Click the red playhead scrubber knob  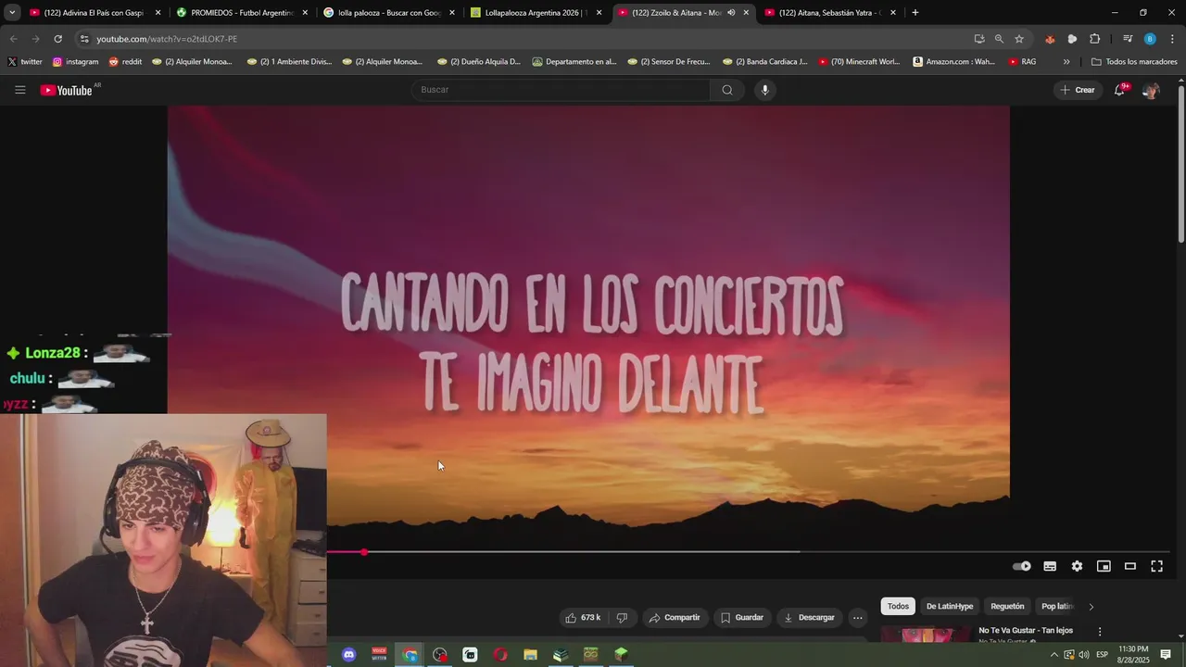[364, 552]
